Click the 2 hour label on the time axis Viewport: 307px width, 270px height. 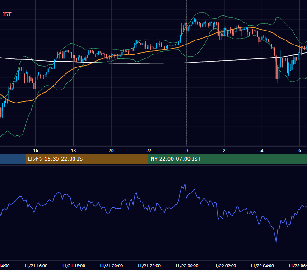coord(224,151)
